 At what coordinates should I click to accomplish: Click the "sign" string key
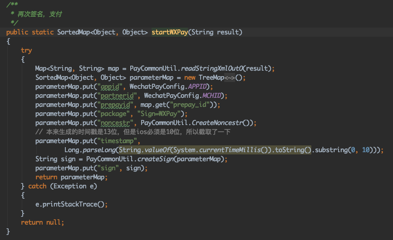pos(108,168)
